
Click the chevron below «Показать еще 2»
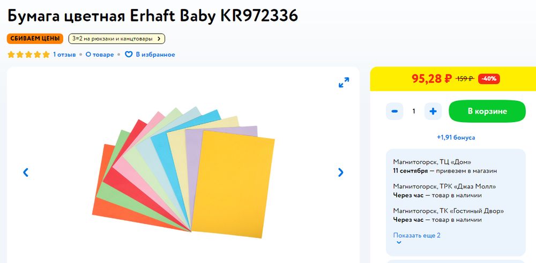click(x=398, y=243)
